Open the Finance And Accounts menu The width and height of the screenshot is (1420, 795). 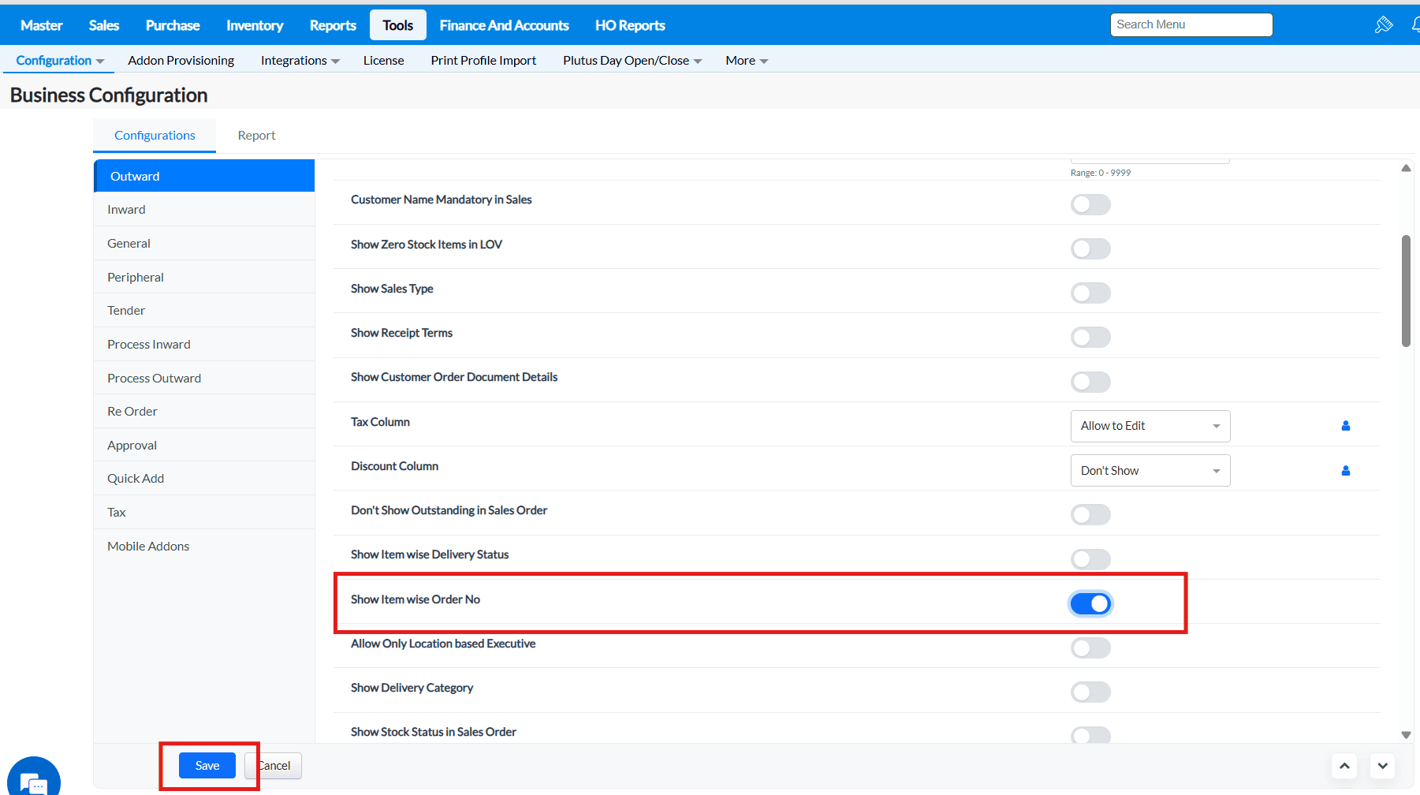(504, 25)
